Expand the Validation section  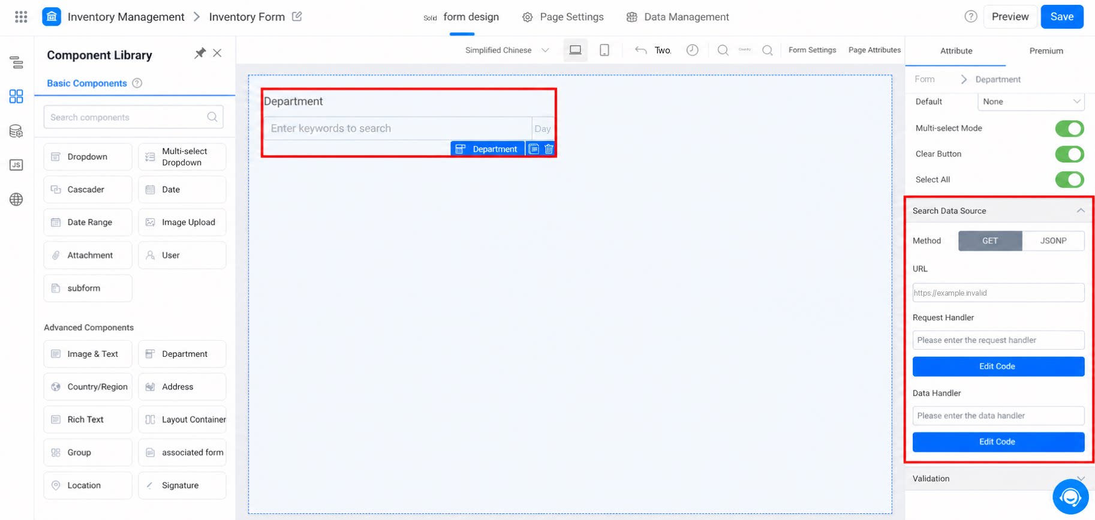[1000, 479]
